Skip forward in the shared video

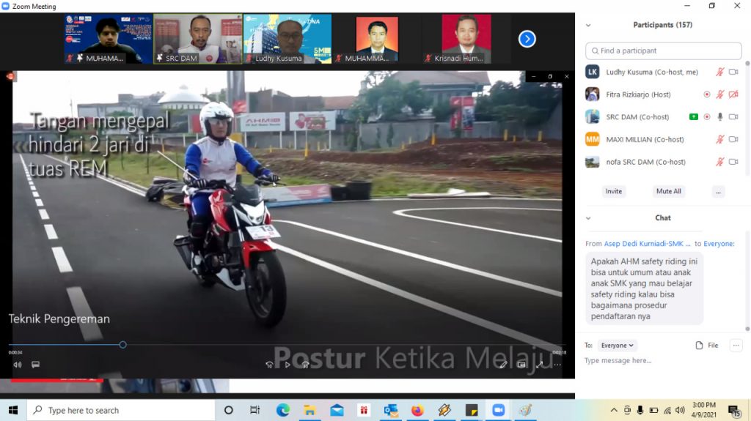(305, 365)
